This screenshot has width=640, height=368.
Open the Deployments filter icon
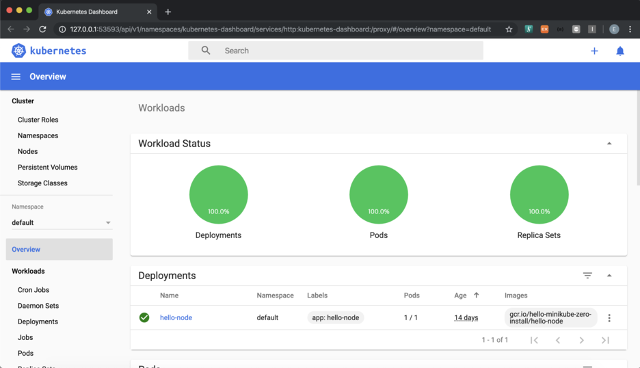click(587, 275)
